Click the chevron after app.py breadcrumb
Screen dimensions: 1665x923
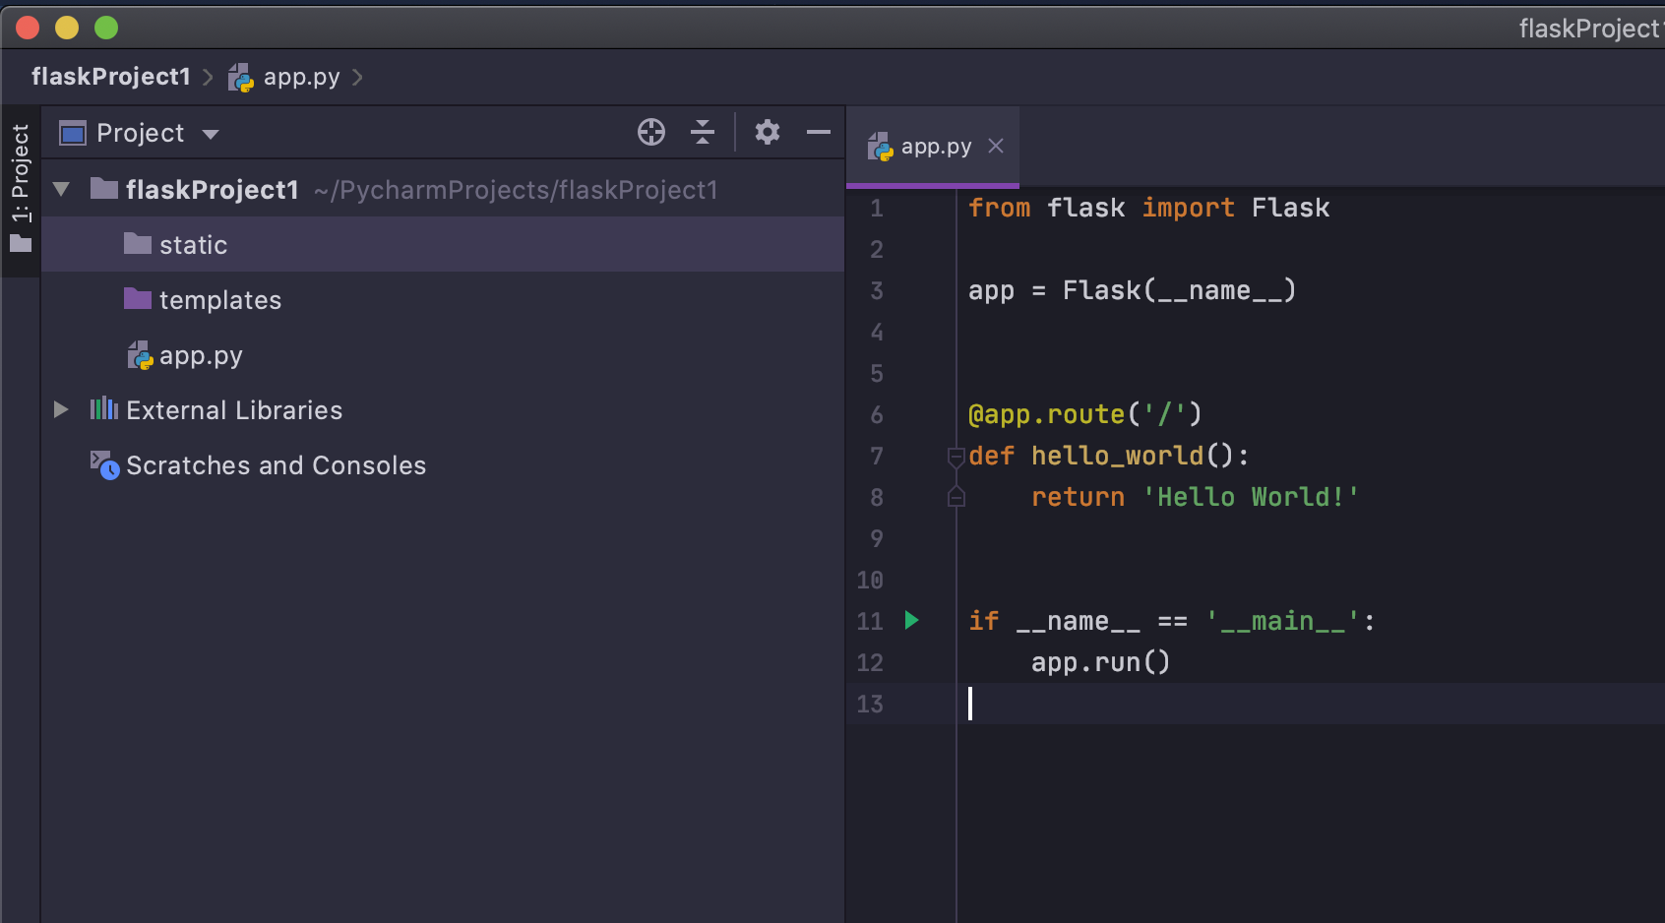click(357, 77)
